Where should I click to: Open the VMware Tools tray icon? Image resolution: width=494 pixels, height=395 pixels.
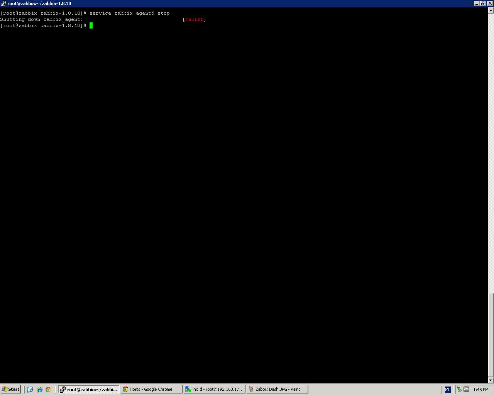point(466,389)
